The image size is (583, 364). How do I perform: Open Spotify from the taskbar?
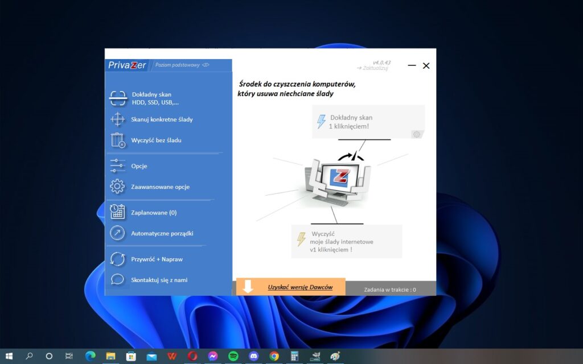pos(233,356)
